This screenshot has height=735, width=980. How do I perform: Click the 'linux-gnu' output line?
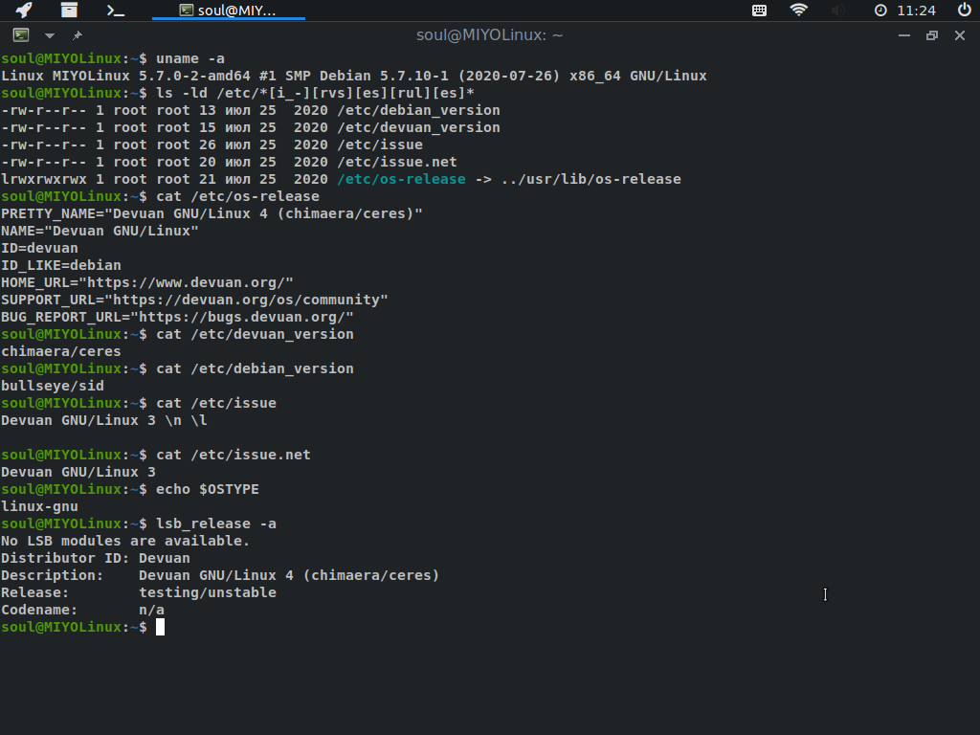coord(40,506)
